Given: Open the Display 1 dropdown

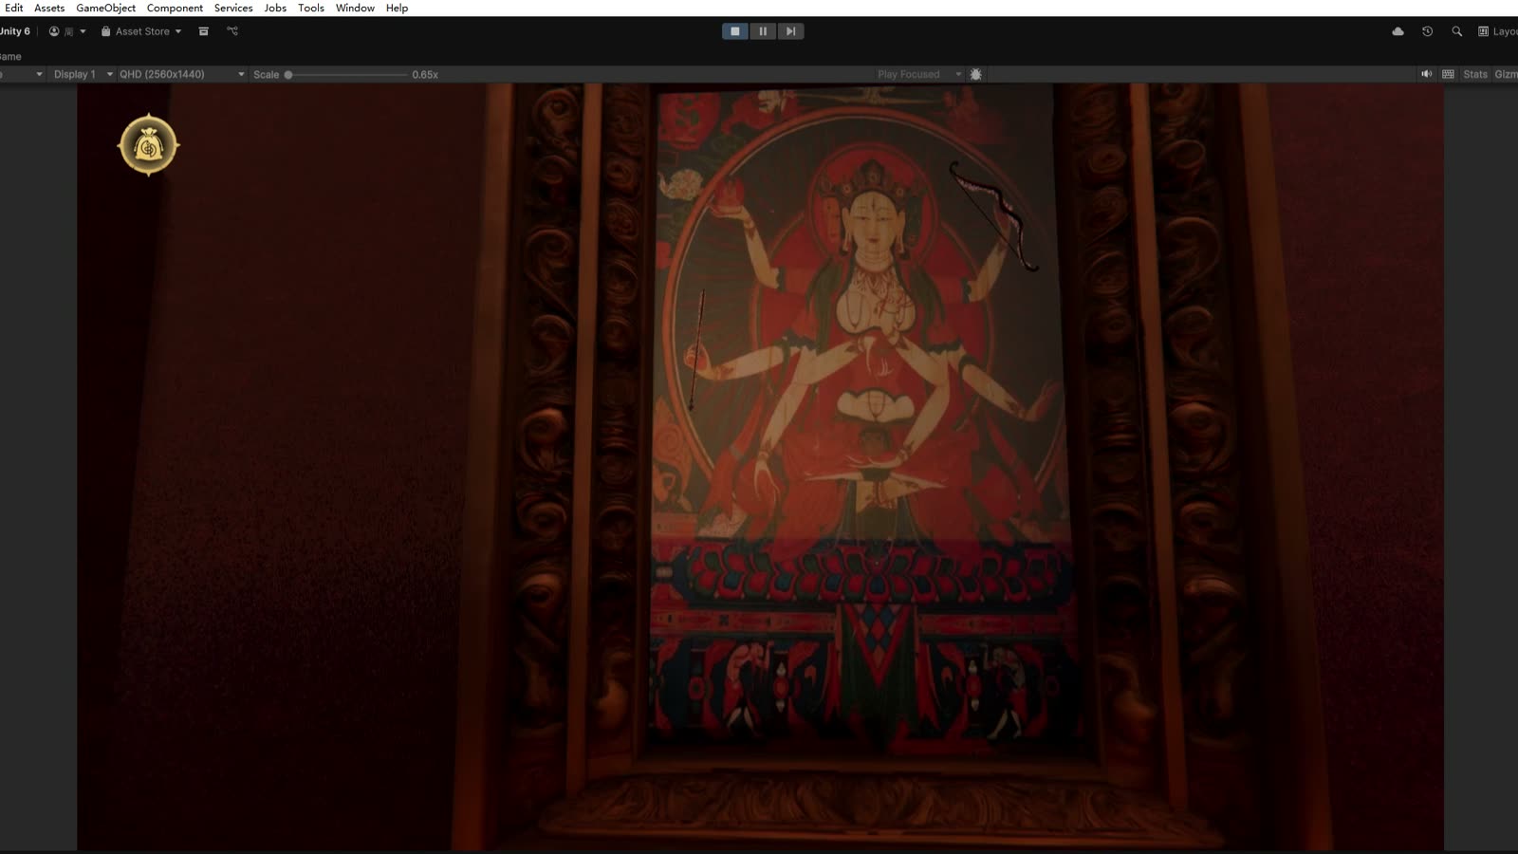Looking at the screenshot, I should [x=83, y=74].
